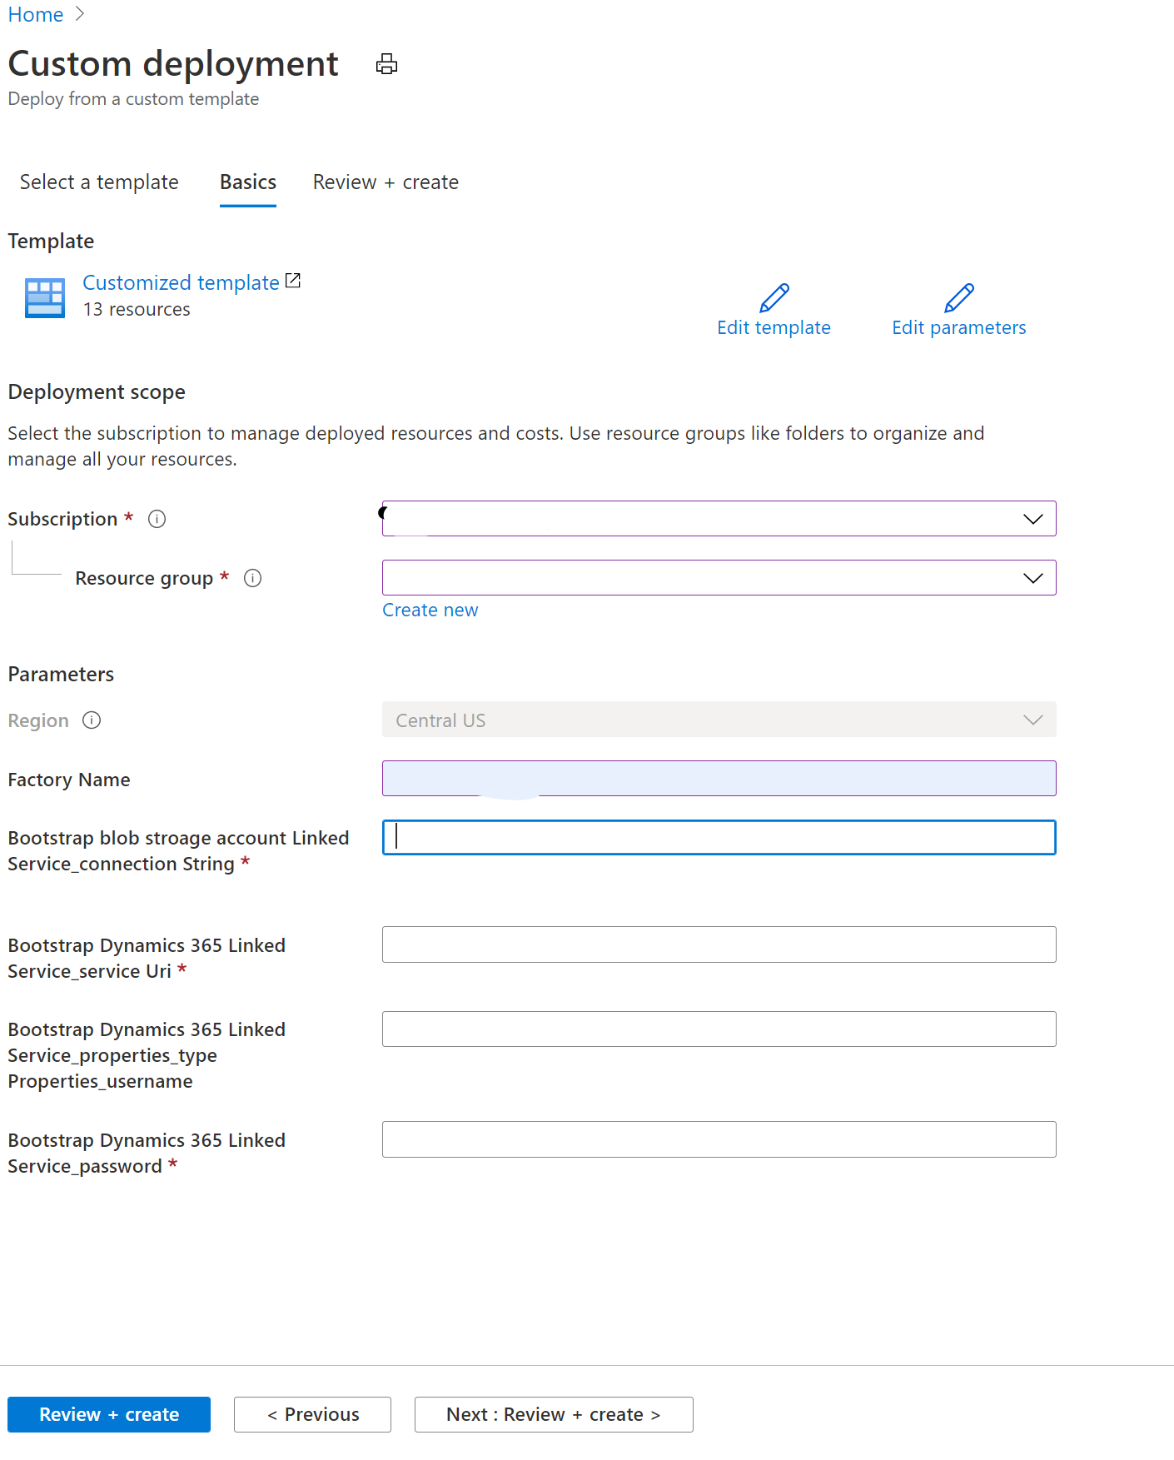Click the Deployment scope heading
The width and height of the screenshot is (1174, 1460).
[97, 392]
